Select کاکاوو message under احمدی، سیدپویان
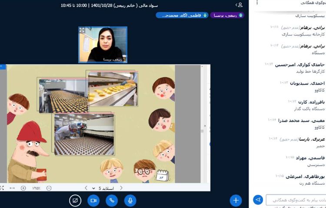Image resolution: width=326 pixels, height=208 pixels. tap(319, 90)
